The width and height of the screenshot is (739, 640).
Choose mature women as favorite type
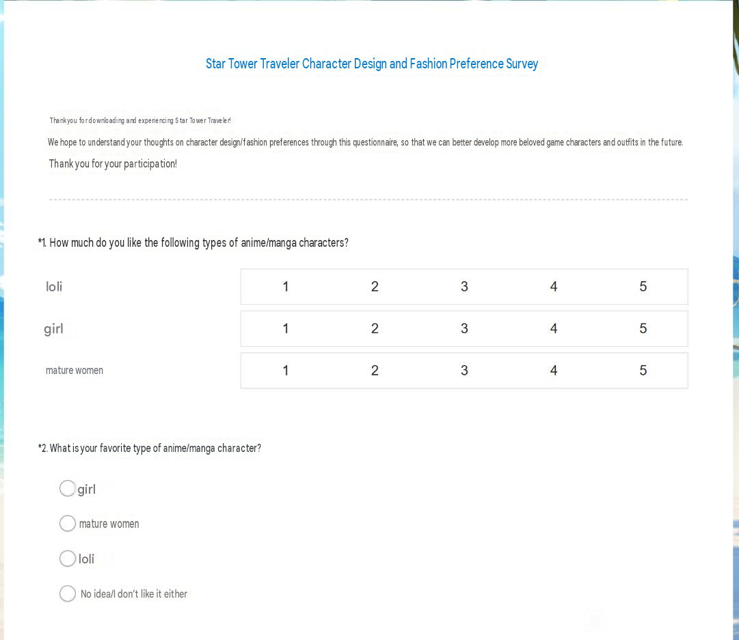[68, 523]
